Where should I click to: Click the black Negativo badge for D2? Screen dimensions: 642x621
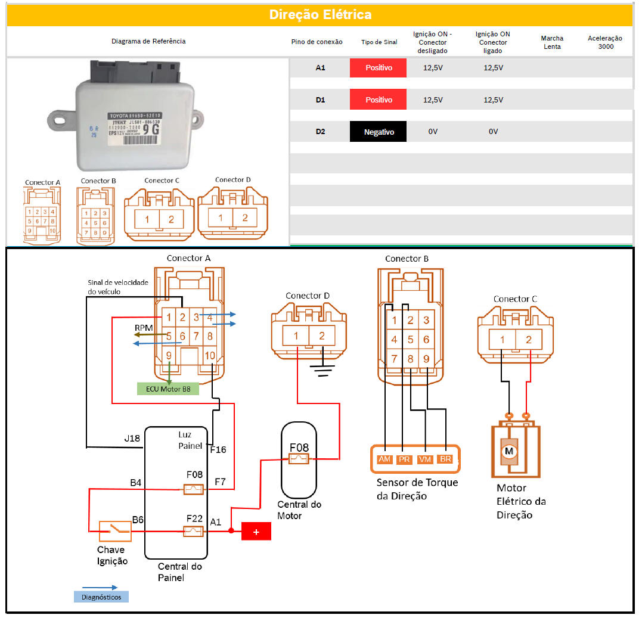(378, 132)
